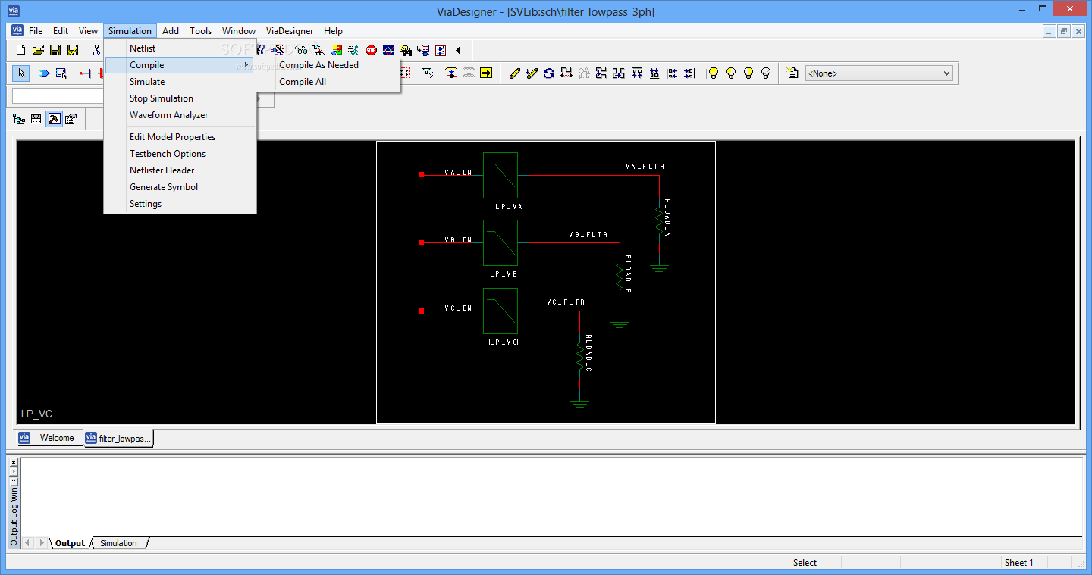Select the LP_VB filter block in schematic
The height and width of the screenshot is (575, 1092).
pyautogui.click(x=500, y=242)
